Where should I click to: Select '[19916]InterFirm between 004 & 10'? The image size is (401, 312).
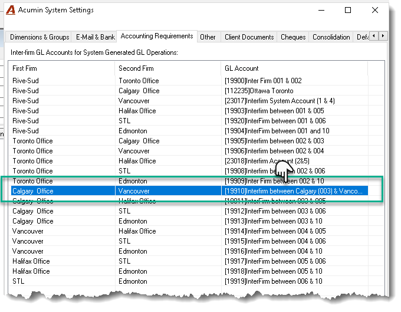point(274,251)
